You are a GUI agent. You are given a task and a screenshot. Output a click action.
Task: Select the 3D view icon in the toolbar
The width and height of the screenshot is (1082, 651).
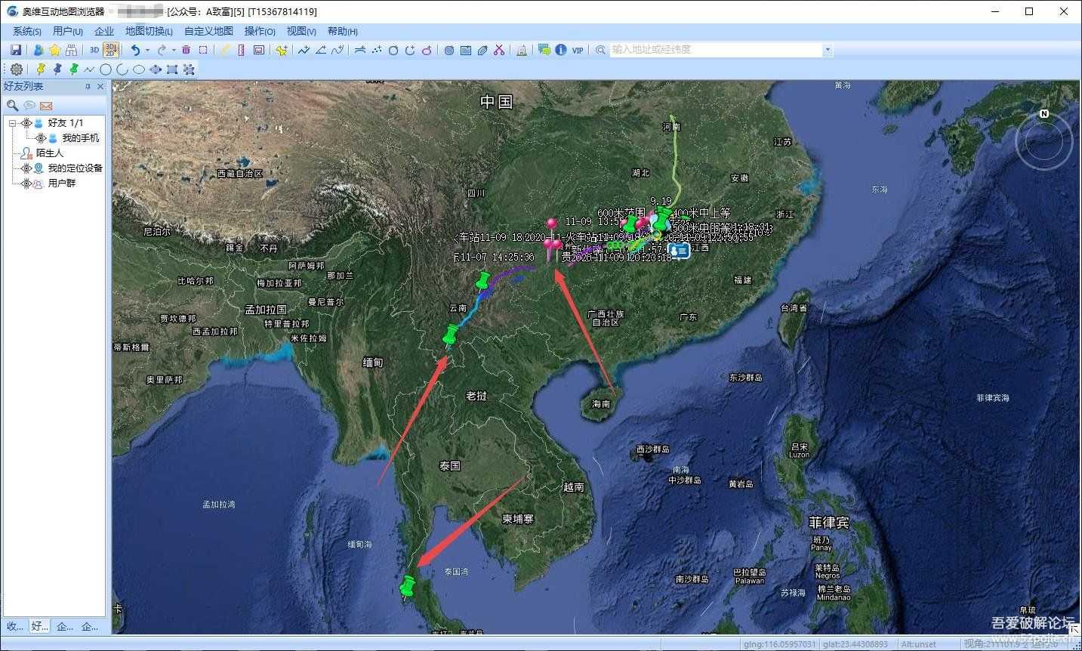(93, 50)
